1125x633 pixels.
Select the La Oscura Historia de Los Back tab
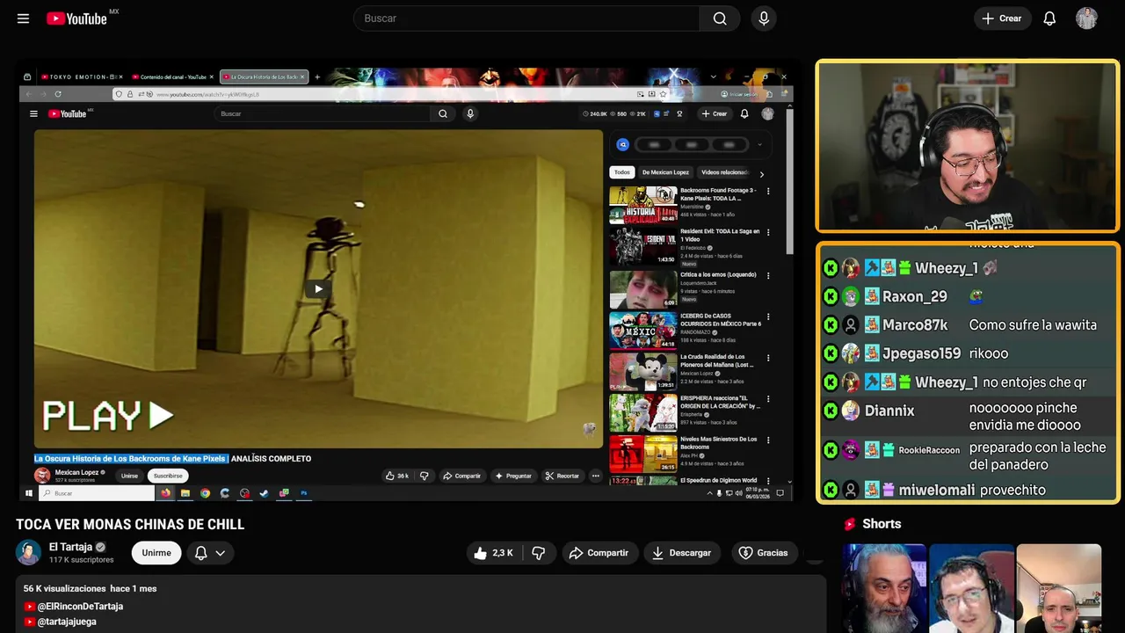click(264, 77)
